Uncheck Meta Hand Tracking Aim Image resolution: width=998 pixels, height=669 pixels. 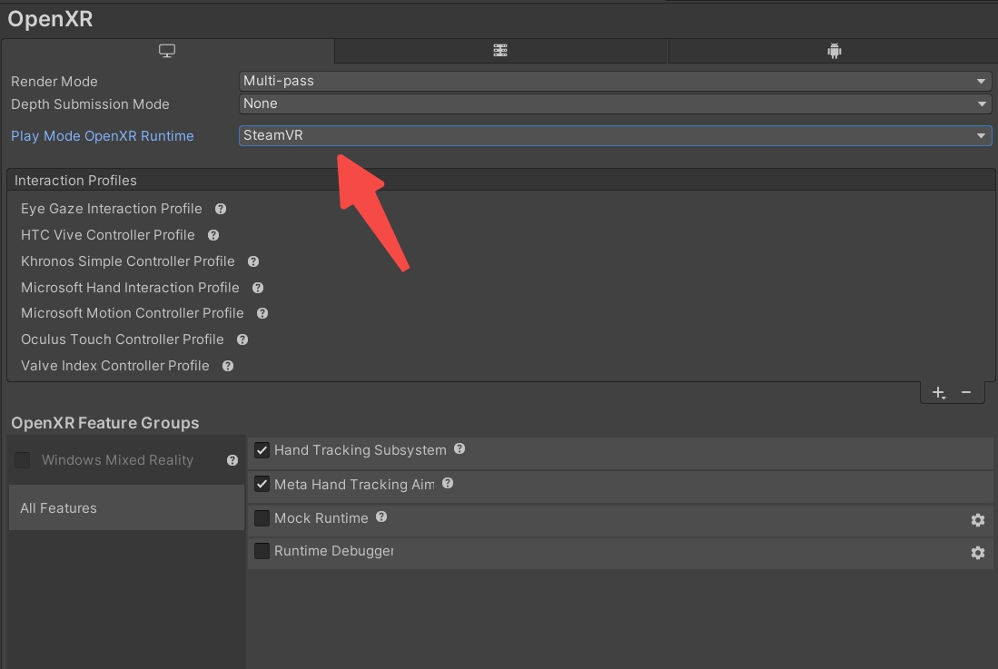click(262, 484)
